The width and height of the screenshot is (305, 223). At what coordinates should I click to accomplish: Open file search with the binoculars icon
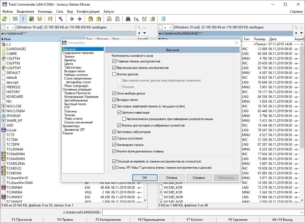[x=128, y=19]
